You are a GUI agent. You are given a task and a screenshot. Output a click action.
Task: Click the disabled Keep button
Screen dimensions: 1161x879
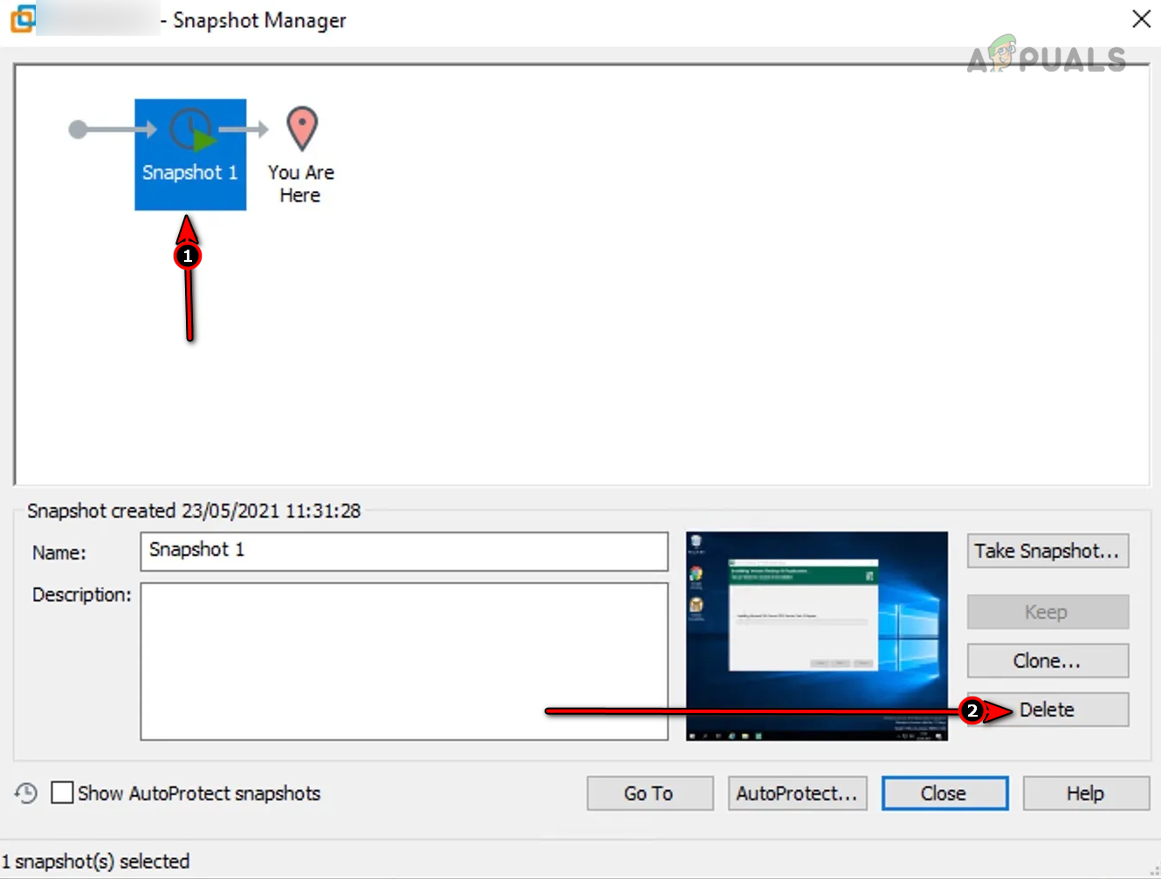[1047, 611]
